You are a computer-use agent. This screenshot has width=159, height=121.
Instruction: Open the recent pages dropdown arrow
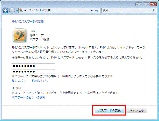(x=17, y=11)
